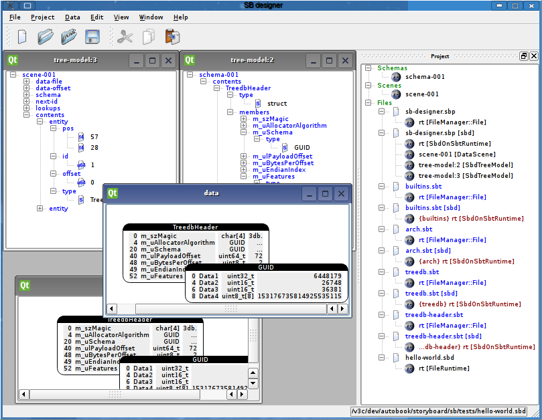Expand the entity node in tree-model:3
542x420 pixels.
pos(40,208)
